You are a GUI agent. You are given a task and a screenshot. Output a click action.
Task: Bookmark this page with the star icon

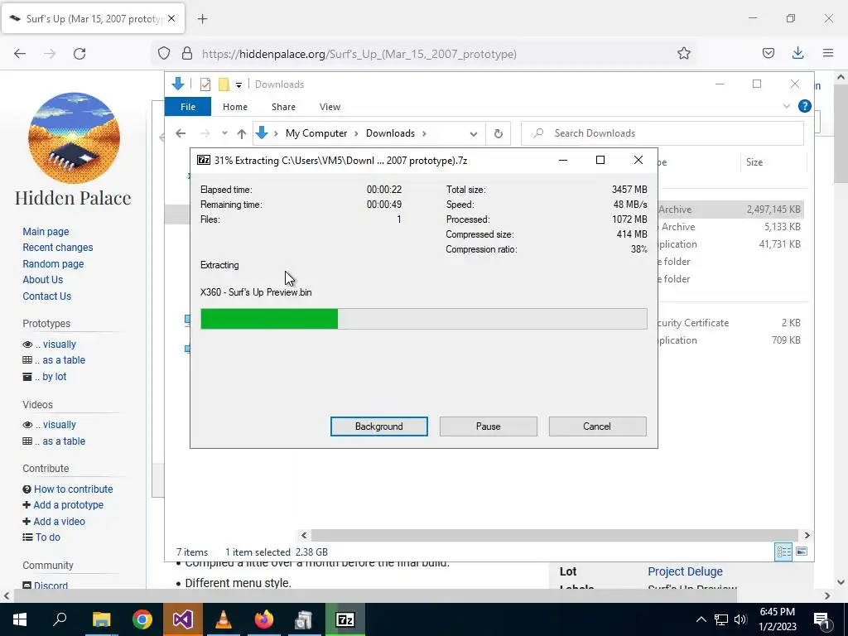683,53
